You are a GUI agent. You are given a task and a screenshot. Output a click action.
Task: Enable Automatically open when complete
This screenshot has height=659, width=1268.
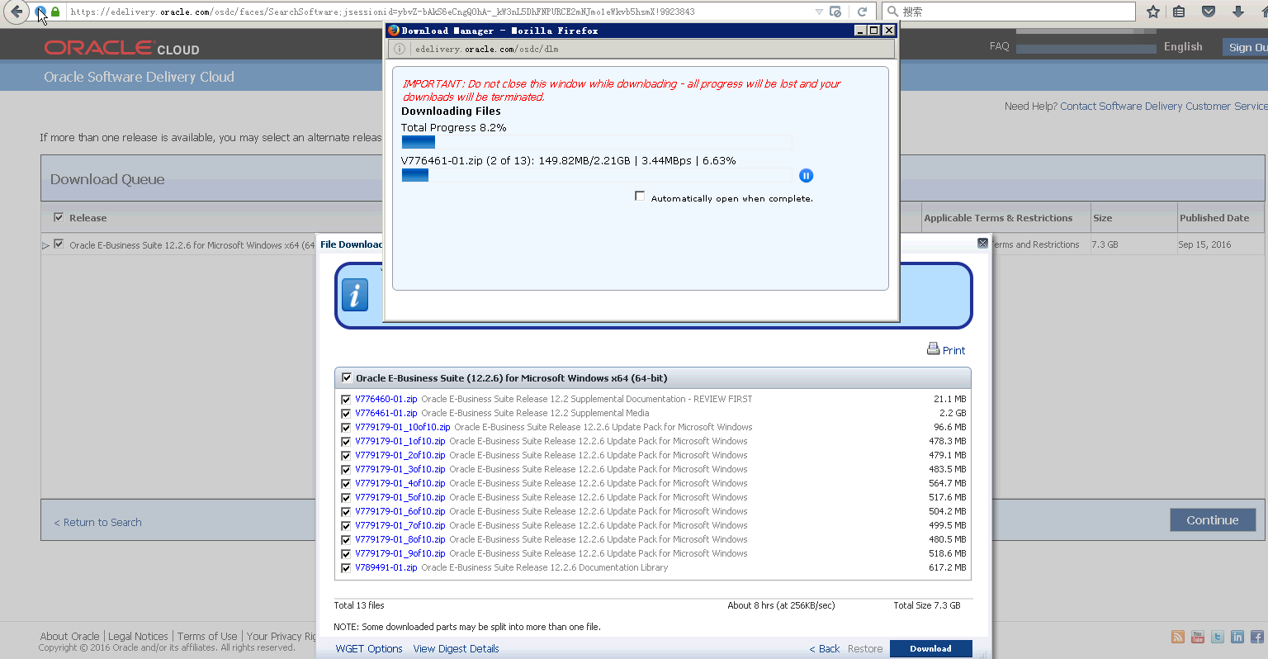click(x=640, y=196)
